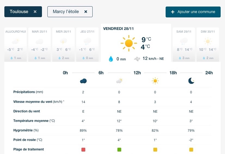
Task: Open the JEU 27/11 forecast card
Action: pyautogui.click(x=87, y=45)
